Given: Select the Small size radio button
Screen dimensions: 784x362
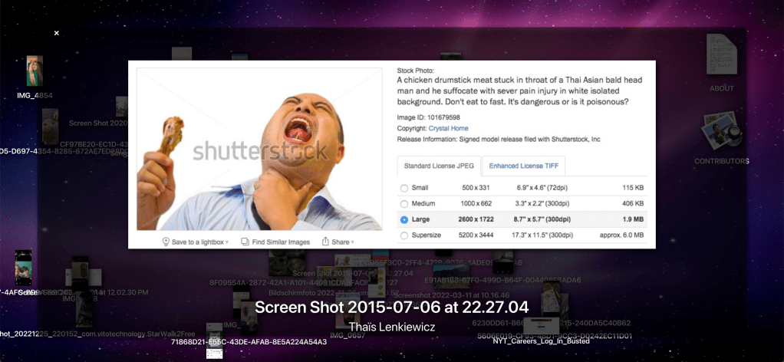Looking at the screenshot, I should point(404,188).
